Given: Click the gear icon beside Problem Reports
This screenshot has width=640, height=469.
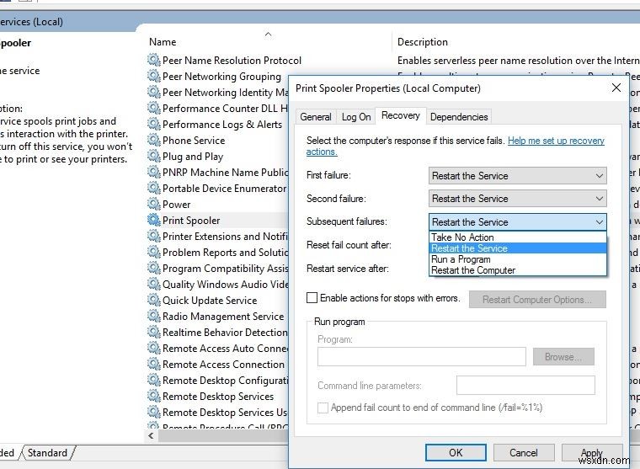Looking at the screenshot, I should point(153,252).
